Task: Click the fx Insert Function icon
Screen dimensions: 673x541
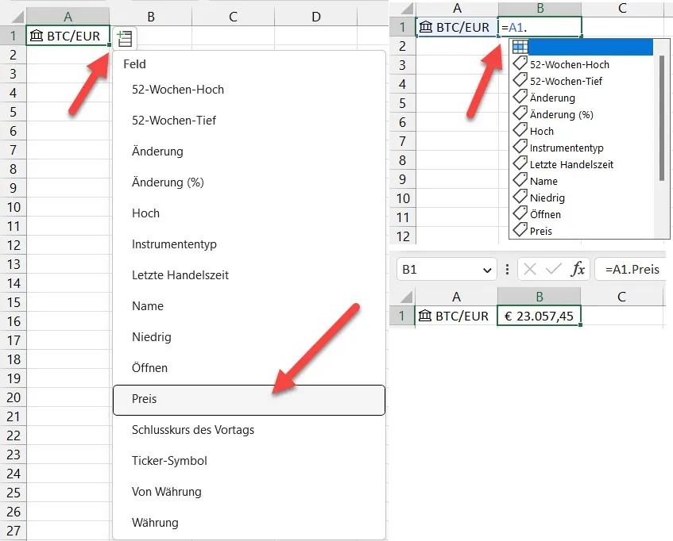Action: click(x=578, y=270)
